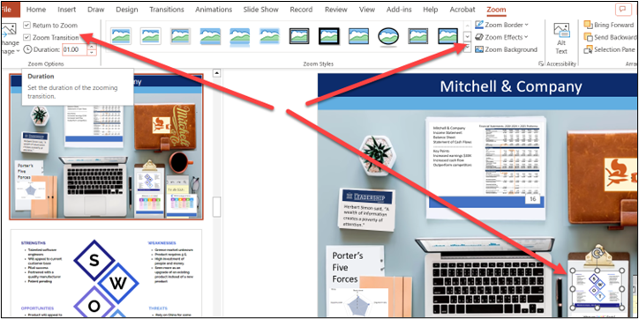Image resolution: width=639 pixels, height=319 pixels.
Task: Apply the oval-shaped Zoom style
Action: click(x=388, y=36)
